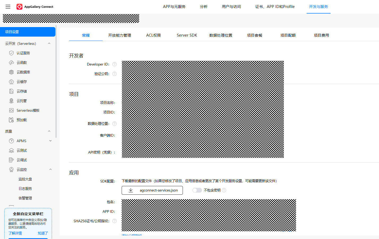This screenshot has height=239, width=379.
Task: Click the 云函数 sidebar icon
Action: point(11,63)
